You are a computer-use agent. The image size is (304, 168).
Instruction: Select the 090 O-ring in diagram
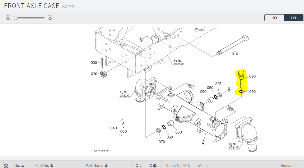[x=242, y=91]
